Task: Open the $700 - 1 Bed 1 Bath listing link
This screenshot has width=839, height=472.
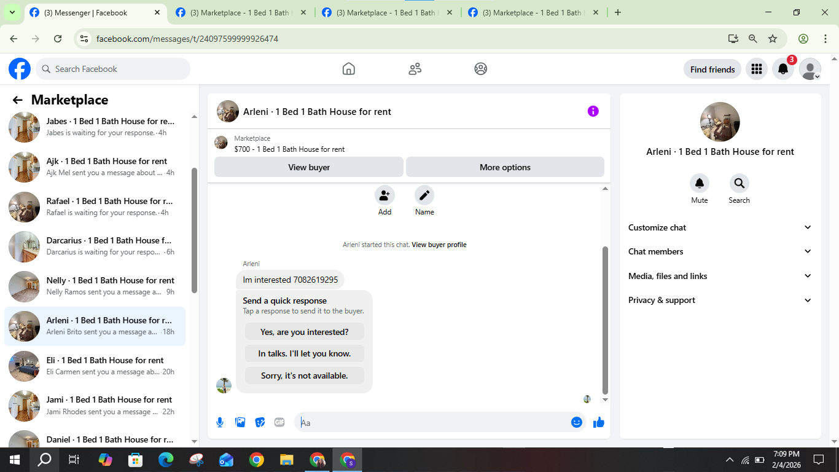Action: (x=289, y=149)
